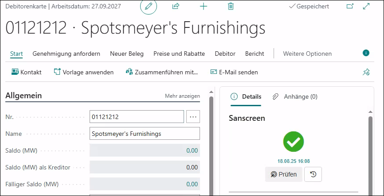
Task: Open the history icon next to Prüfen
Action: click(x=313, y=174)
